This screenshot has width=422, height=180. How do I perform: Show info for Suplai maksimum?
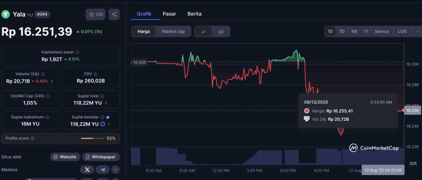[x=47, y=117]
